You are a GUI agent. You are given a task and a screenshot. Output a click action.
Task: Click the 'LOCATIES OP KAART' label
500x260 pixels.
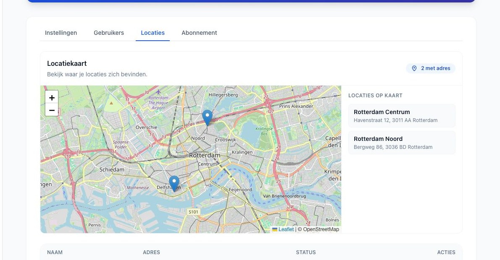click(x=375, y=96)
